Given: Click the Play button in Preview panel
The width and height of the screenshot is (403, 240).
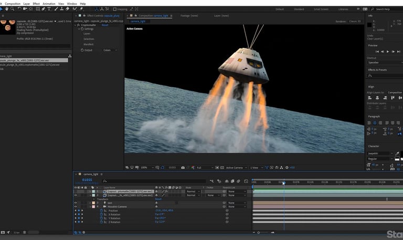Looking at the screenshot, I should 387,51.
